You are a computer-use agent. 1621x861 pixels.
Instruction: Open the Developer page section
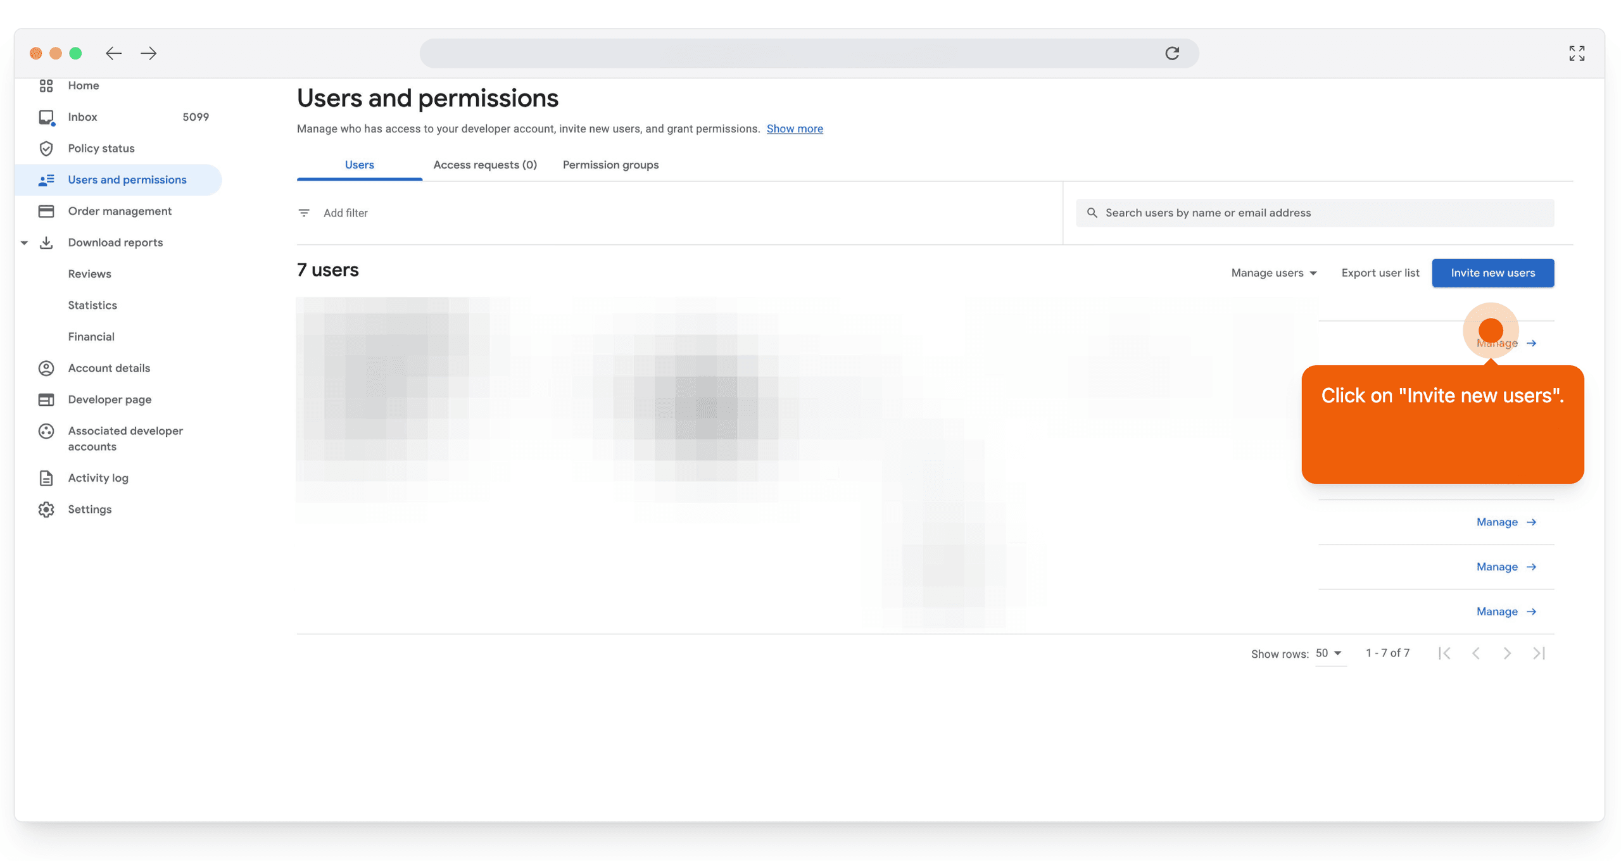point(109,399)
